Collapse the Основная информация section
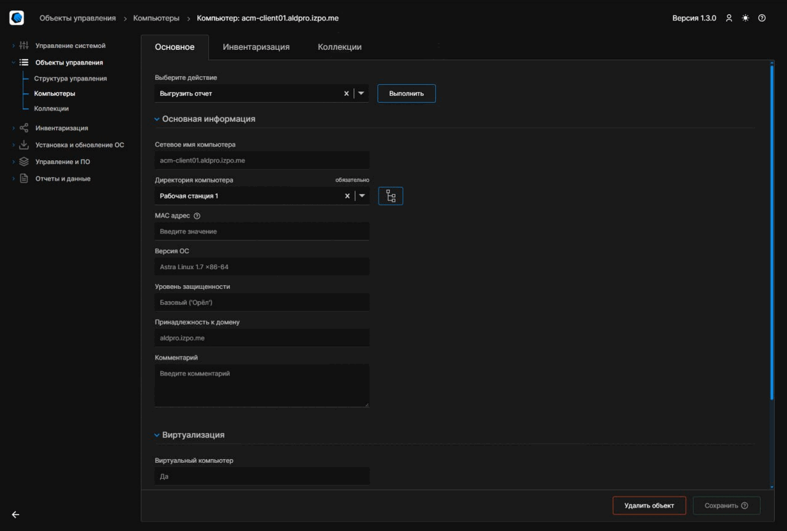The image size is (787, 531). [x=157, y=119]
